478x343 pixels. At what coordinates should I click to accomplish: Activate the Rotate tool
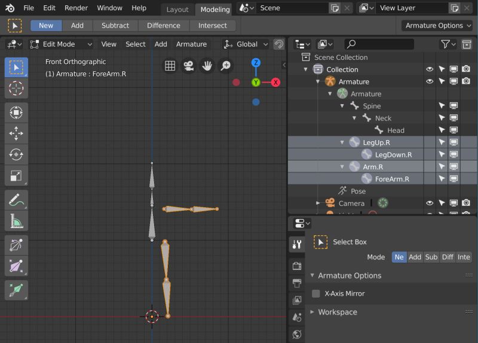pyautogui.click(x=16, y=154)
